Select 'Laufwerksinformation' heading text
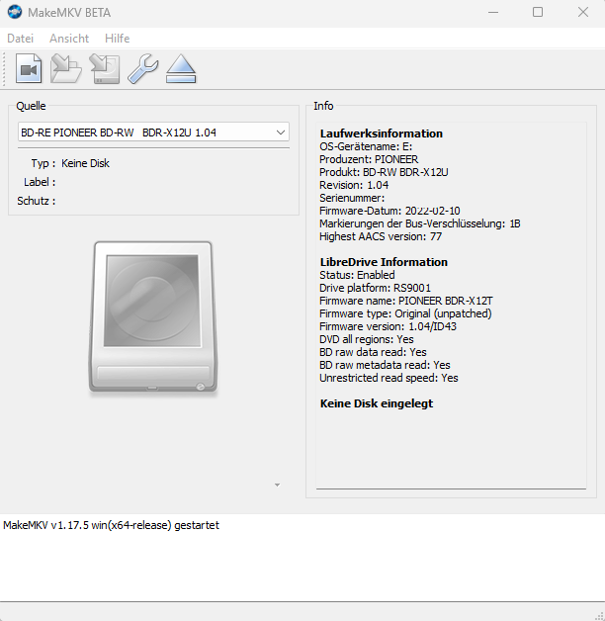The width and height of the screenshot is (605, 621). tap(382, 133)
